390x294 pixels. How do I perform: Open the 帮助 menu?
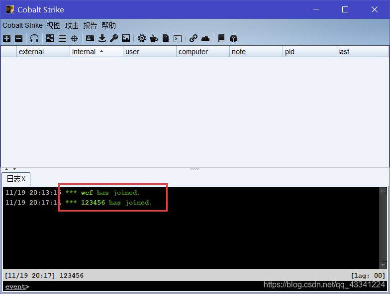point(108,25)
